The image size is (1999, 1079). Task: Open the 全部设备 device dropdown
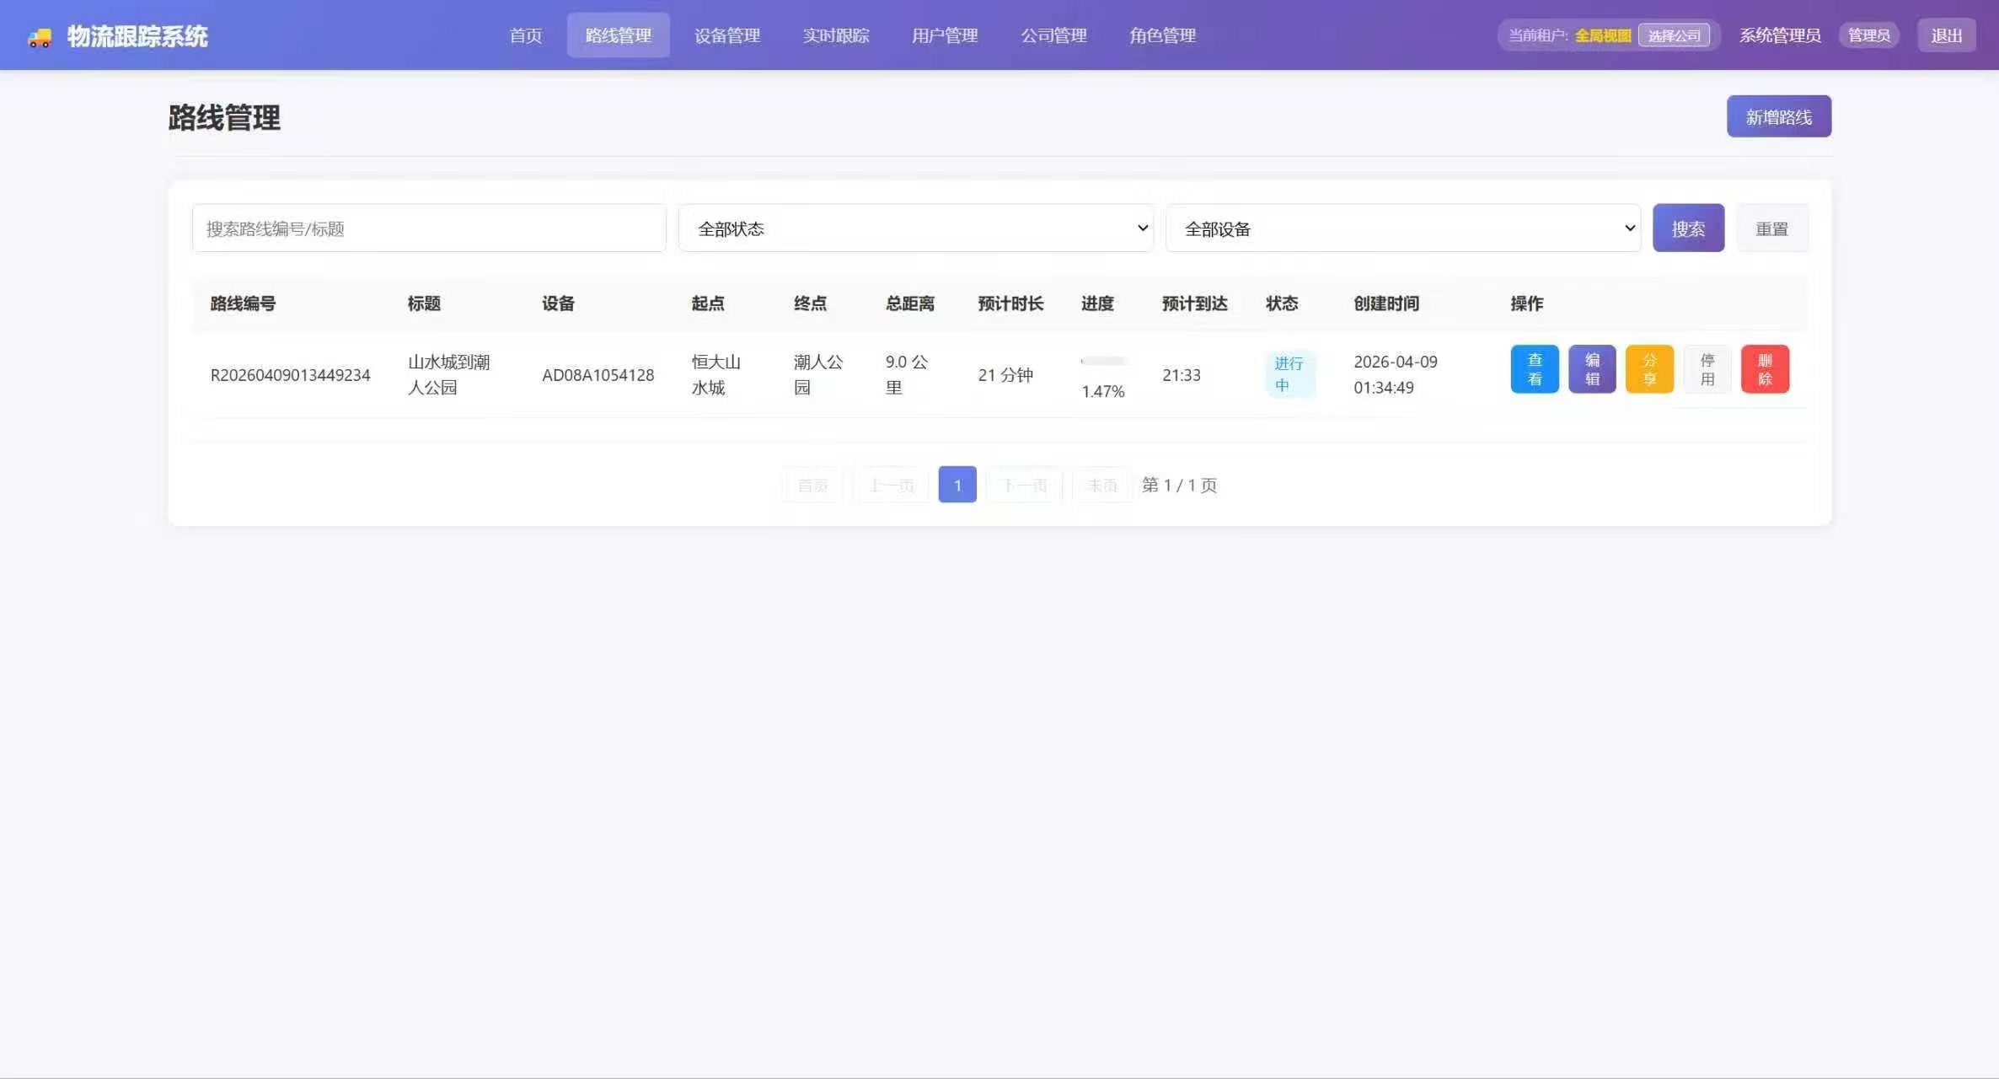click(x=1402, y=228)
